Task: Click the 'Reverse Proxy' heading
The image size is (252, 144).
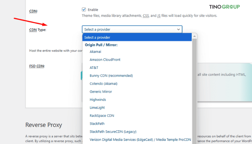Action: (44, 125)
